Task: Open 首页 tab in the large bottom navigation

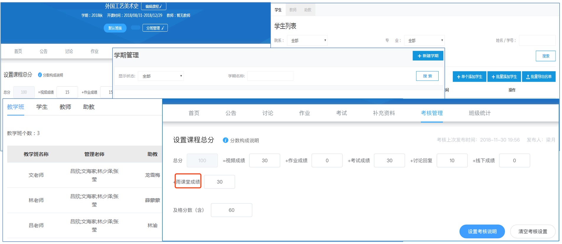Action: (194, 113)
